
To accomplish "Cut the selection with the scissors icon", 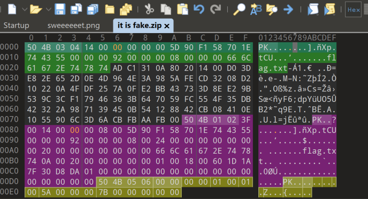I will tap(149, 10).
